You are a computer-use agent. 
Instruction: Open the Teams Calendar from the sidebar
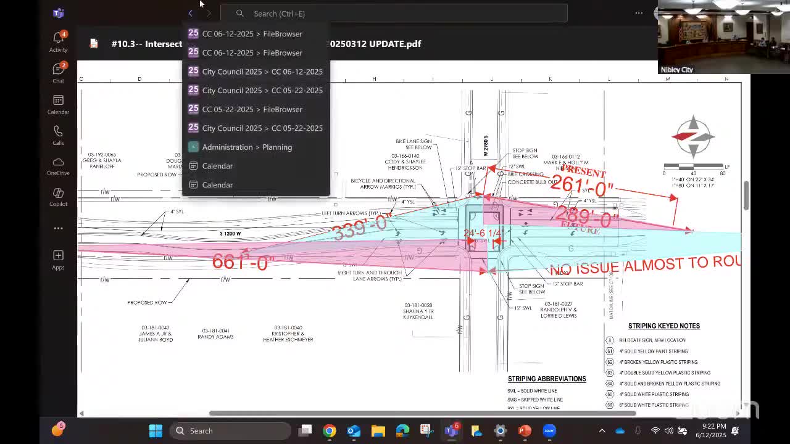click(58, 104)
